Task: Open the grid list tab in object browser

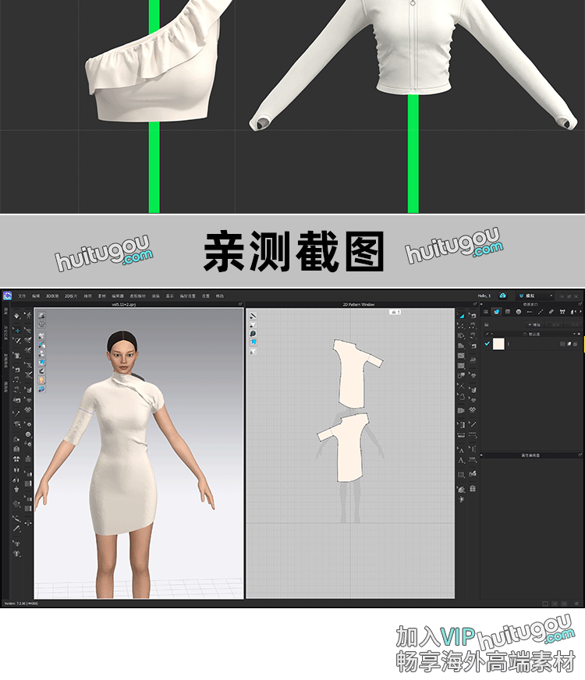Action: [x=486, y=312]
